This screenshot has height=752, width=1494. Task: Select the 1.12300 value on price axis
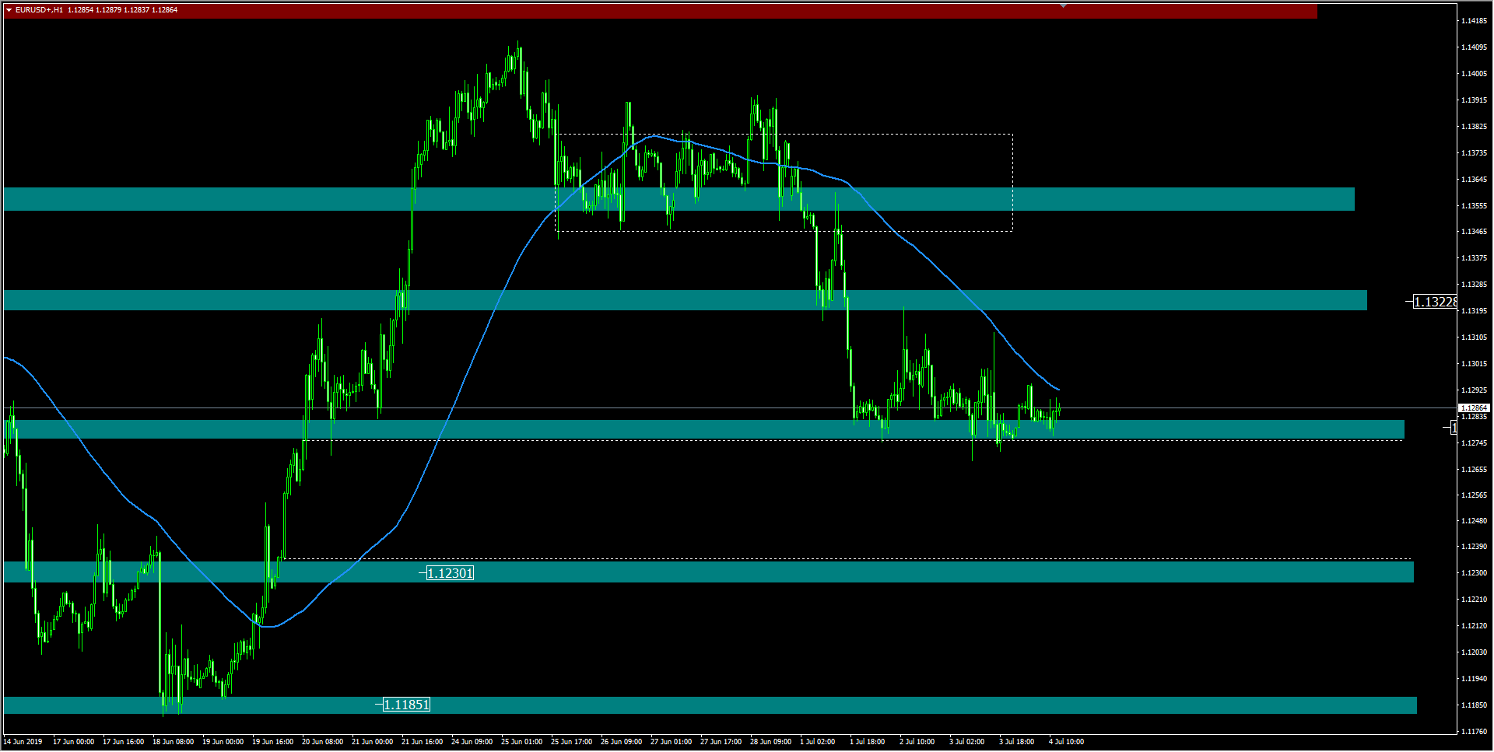coord(1474,573)
